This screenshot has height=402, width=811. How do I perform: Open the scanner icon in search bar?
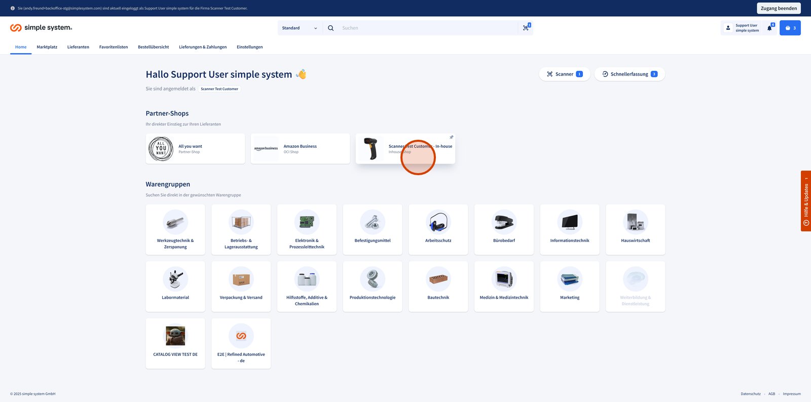(x=526, y=28)
